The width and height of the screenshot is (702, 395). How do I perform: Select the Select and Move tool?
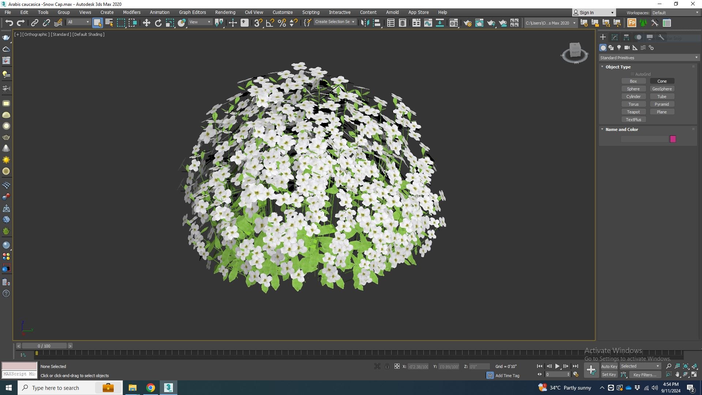(x=146, y=23)
